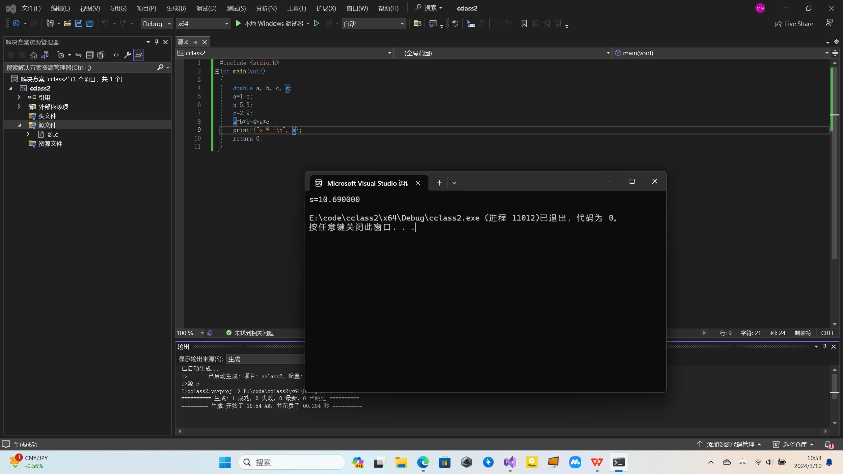Screen dimensions: 843x474
Task: Toggle auto-hide pin of Solution Explorer panel
Action: tap(157, 42)
